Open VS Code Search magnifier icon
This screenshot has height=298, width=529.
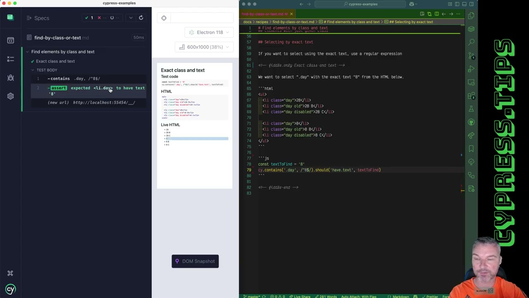tap(471, 42)
